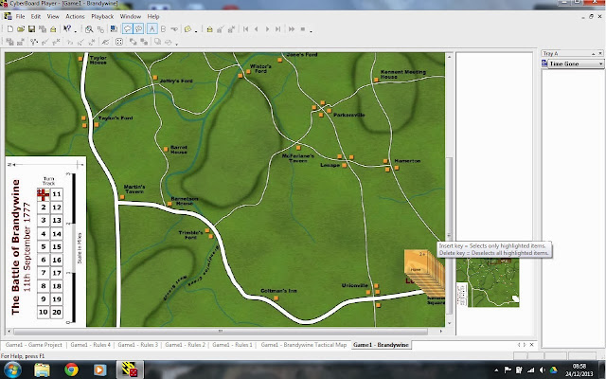This screenshot has height=379, width=606.
Task: Click the volume icon in system tray
Action: point(542,370)
